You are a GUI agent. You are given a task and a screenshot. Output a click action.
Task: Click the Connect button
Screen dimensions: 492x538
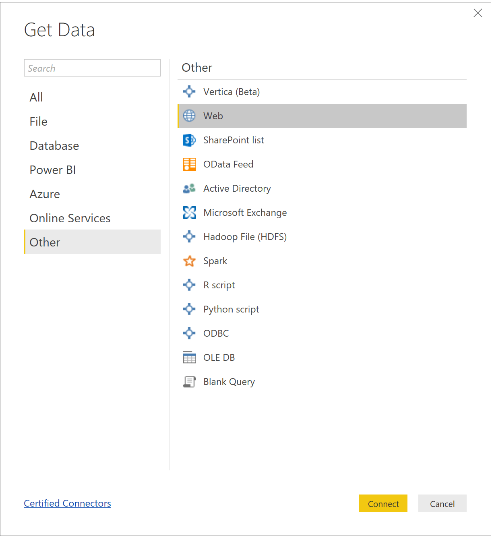coord(383,503)
